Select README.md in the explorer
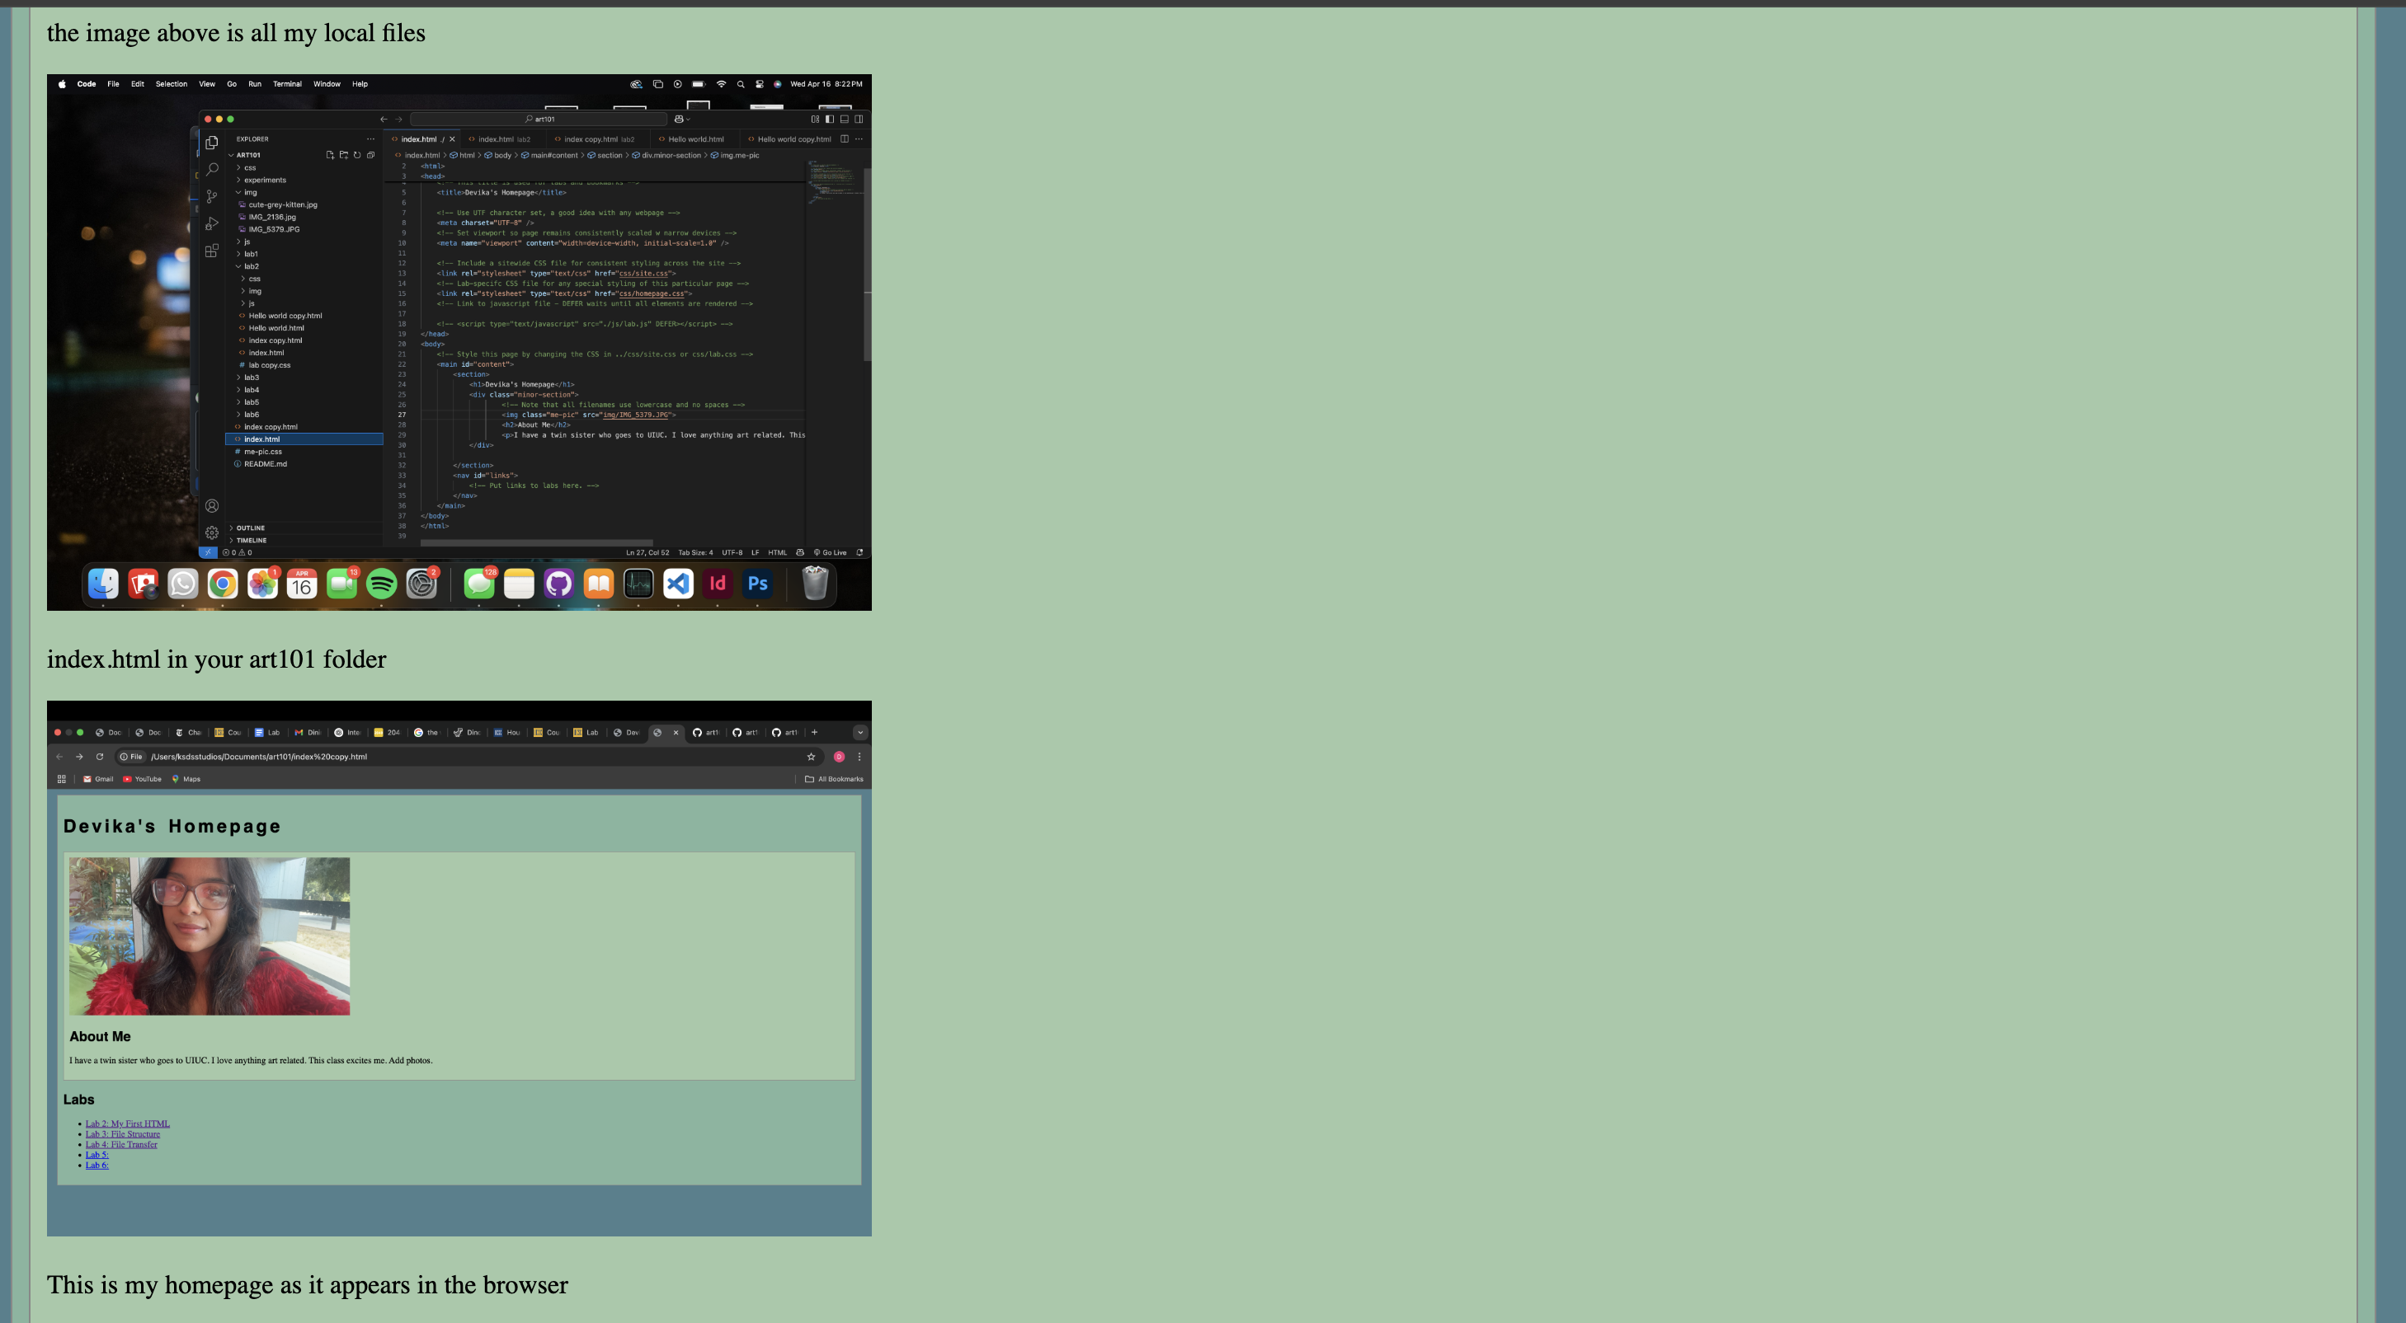 coord(304,464)
